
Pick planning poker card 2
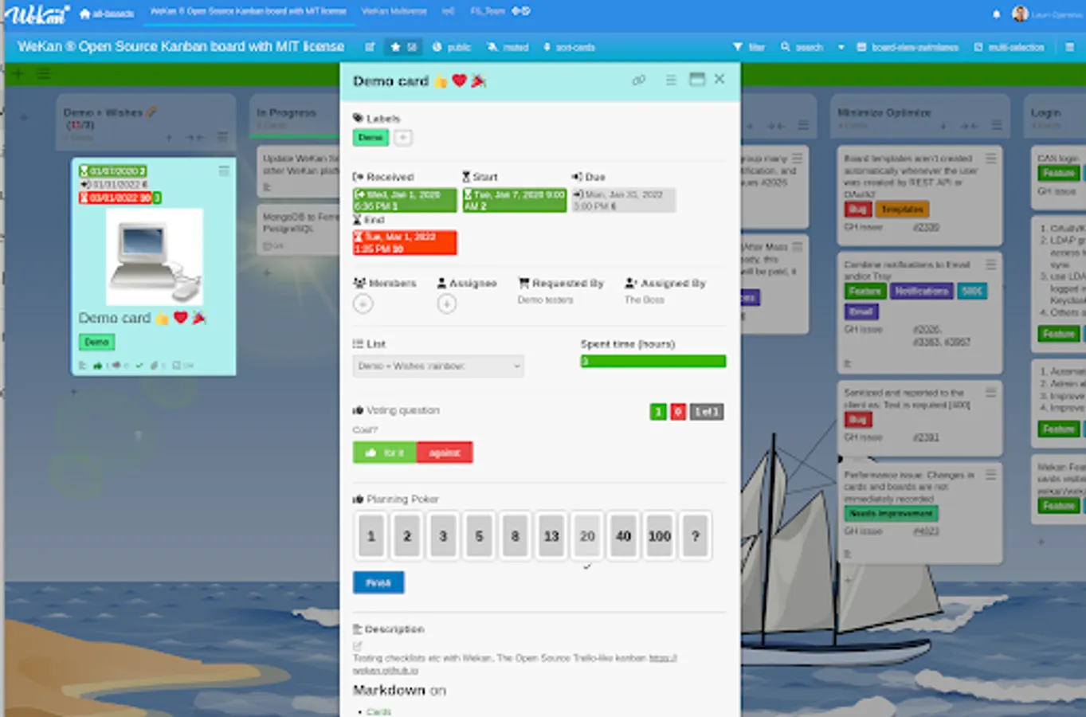406,536
